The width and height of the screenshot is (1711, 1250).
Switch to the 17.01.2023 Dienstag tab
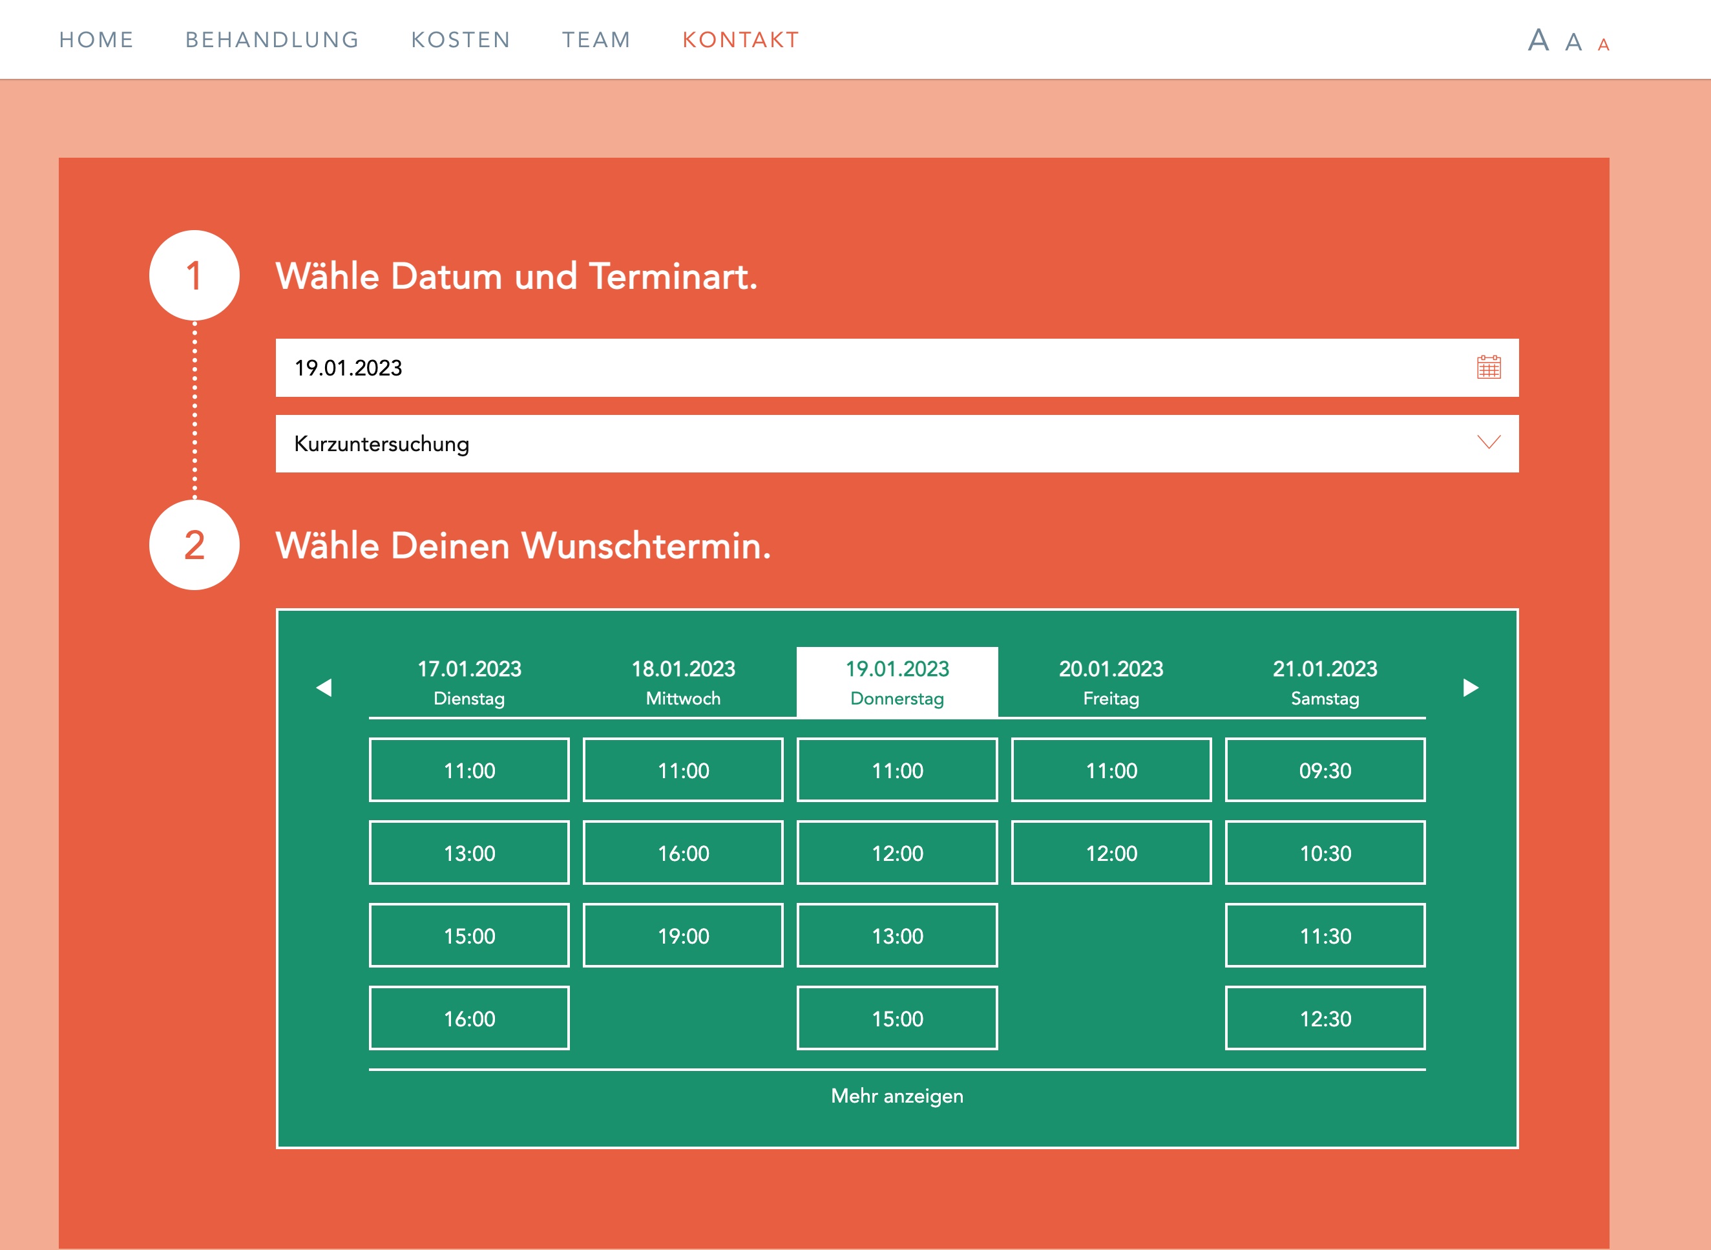(x=469, y=682)
